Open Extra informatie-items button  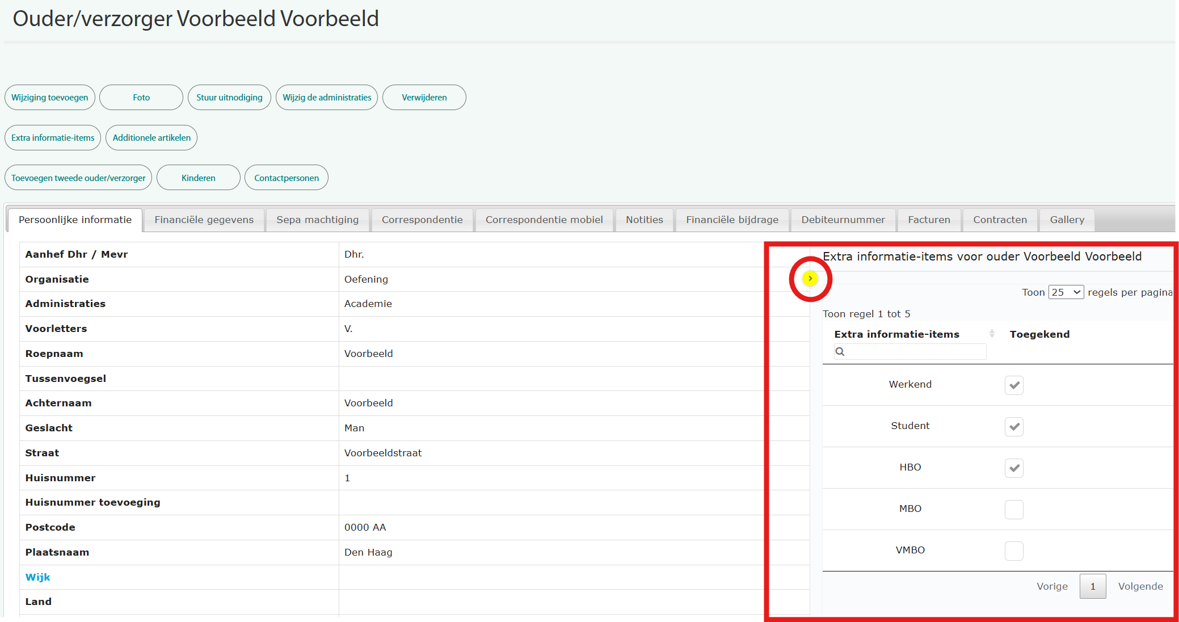(53, 138)
